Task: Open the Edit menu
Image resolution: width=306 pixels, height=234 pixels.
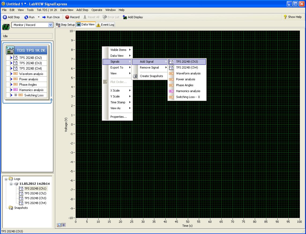Action: tap(12, 10)
